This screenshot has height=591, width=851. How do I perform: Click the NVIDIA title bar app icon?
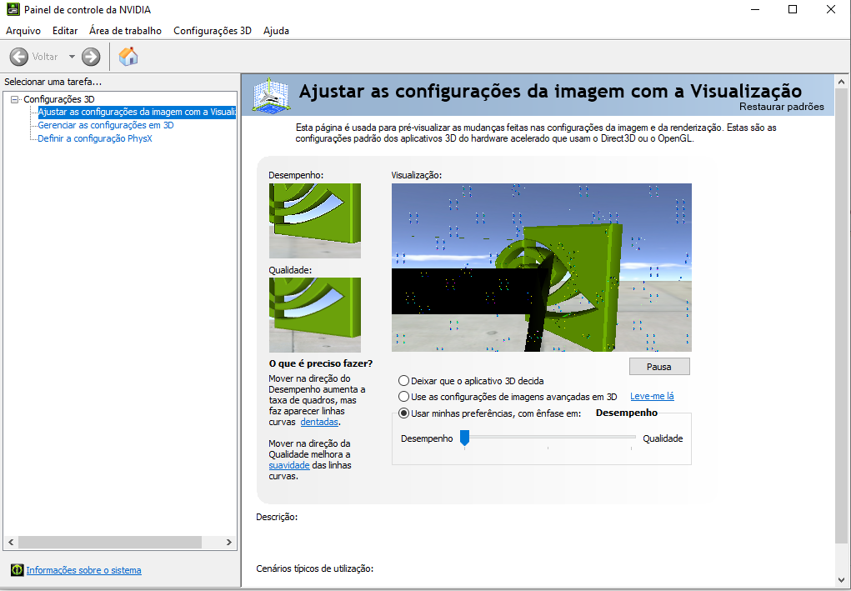click(x=13, y=9)
